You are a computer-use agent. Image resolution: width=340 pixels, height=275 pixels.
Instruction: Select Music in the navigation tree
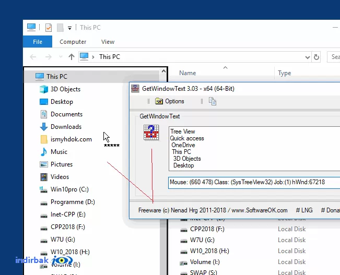click(59, 152)
